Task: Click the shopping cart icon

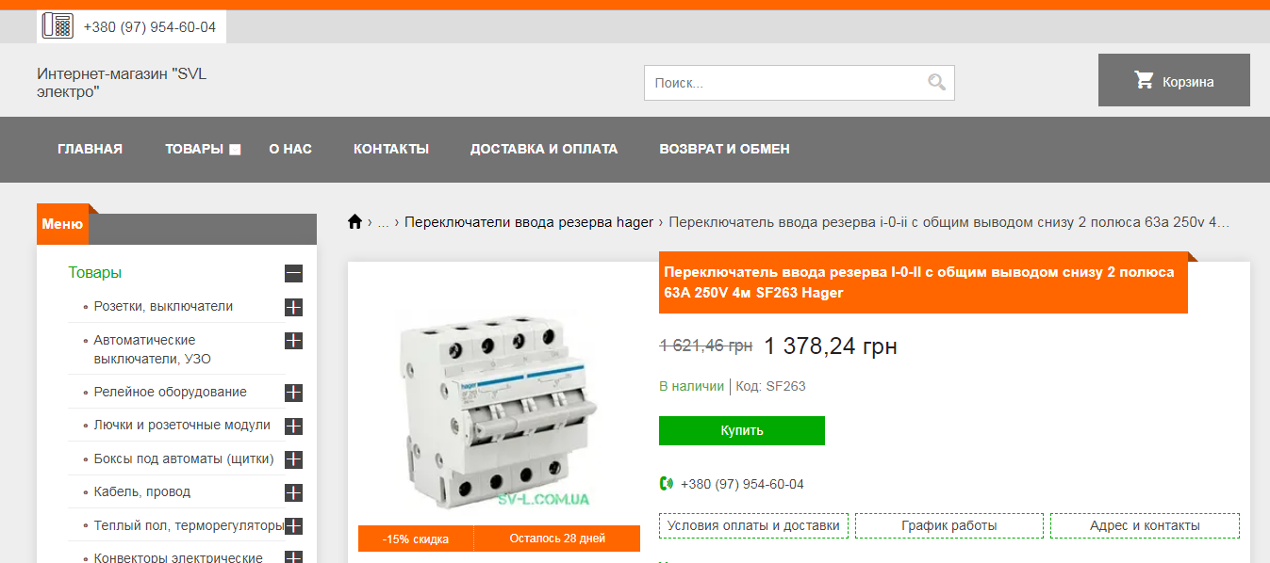Action: (1144, 81)
